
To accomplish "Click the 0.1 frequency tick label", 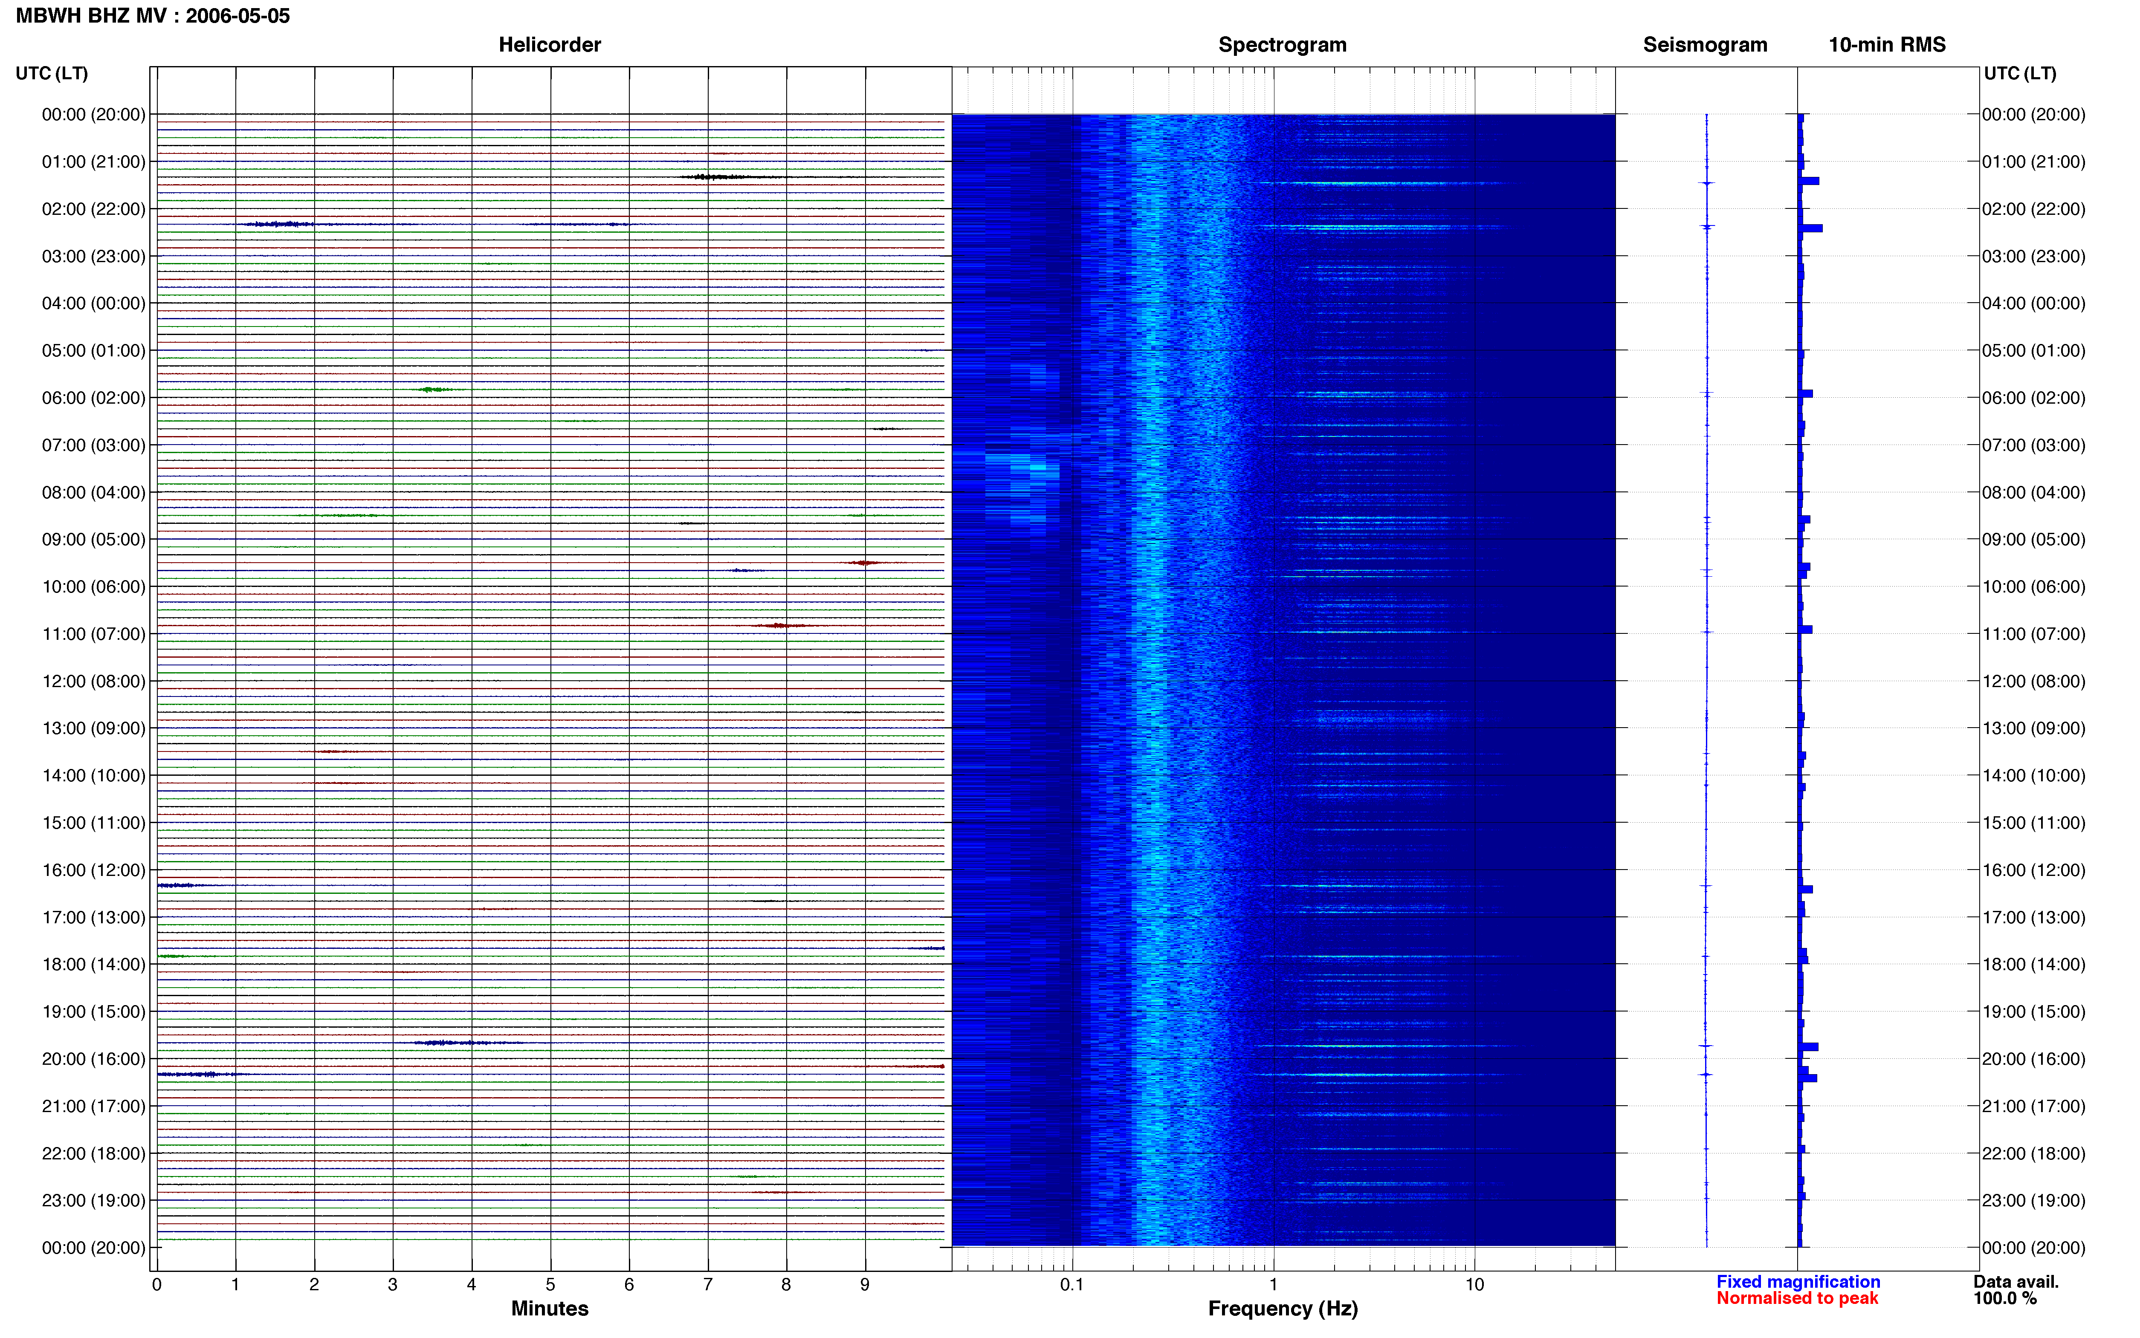I will click(x=1072, y=1285).
